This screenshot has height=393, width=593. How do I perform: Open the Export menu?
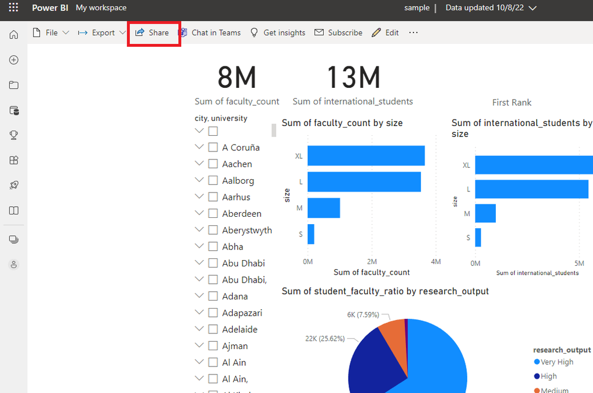[x=102, y=33]
